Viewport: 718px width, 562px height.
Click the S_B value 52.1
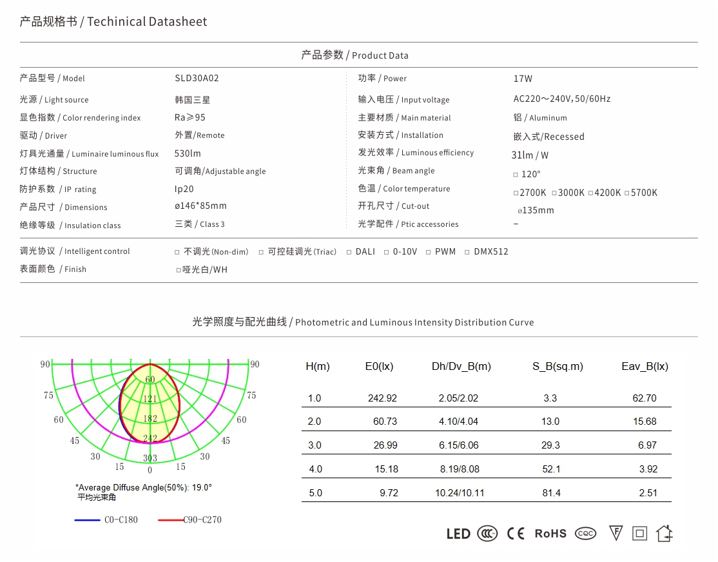551,469
